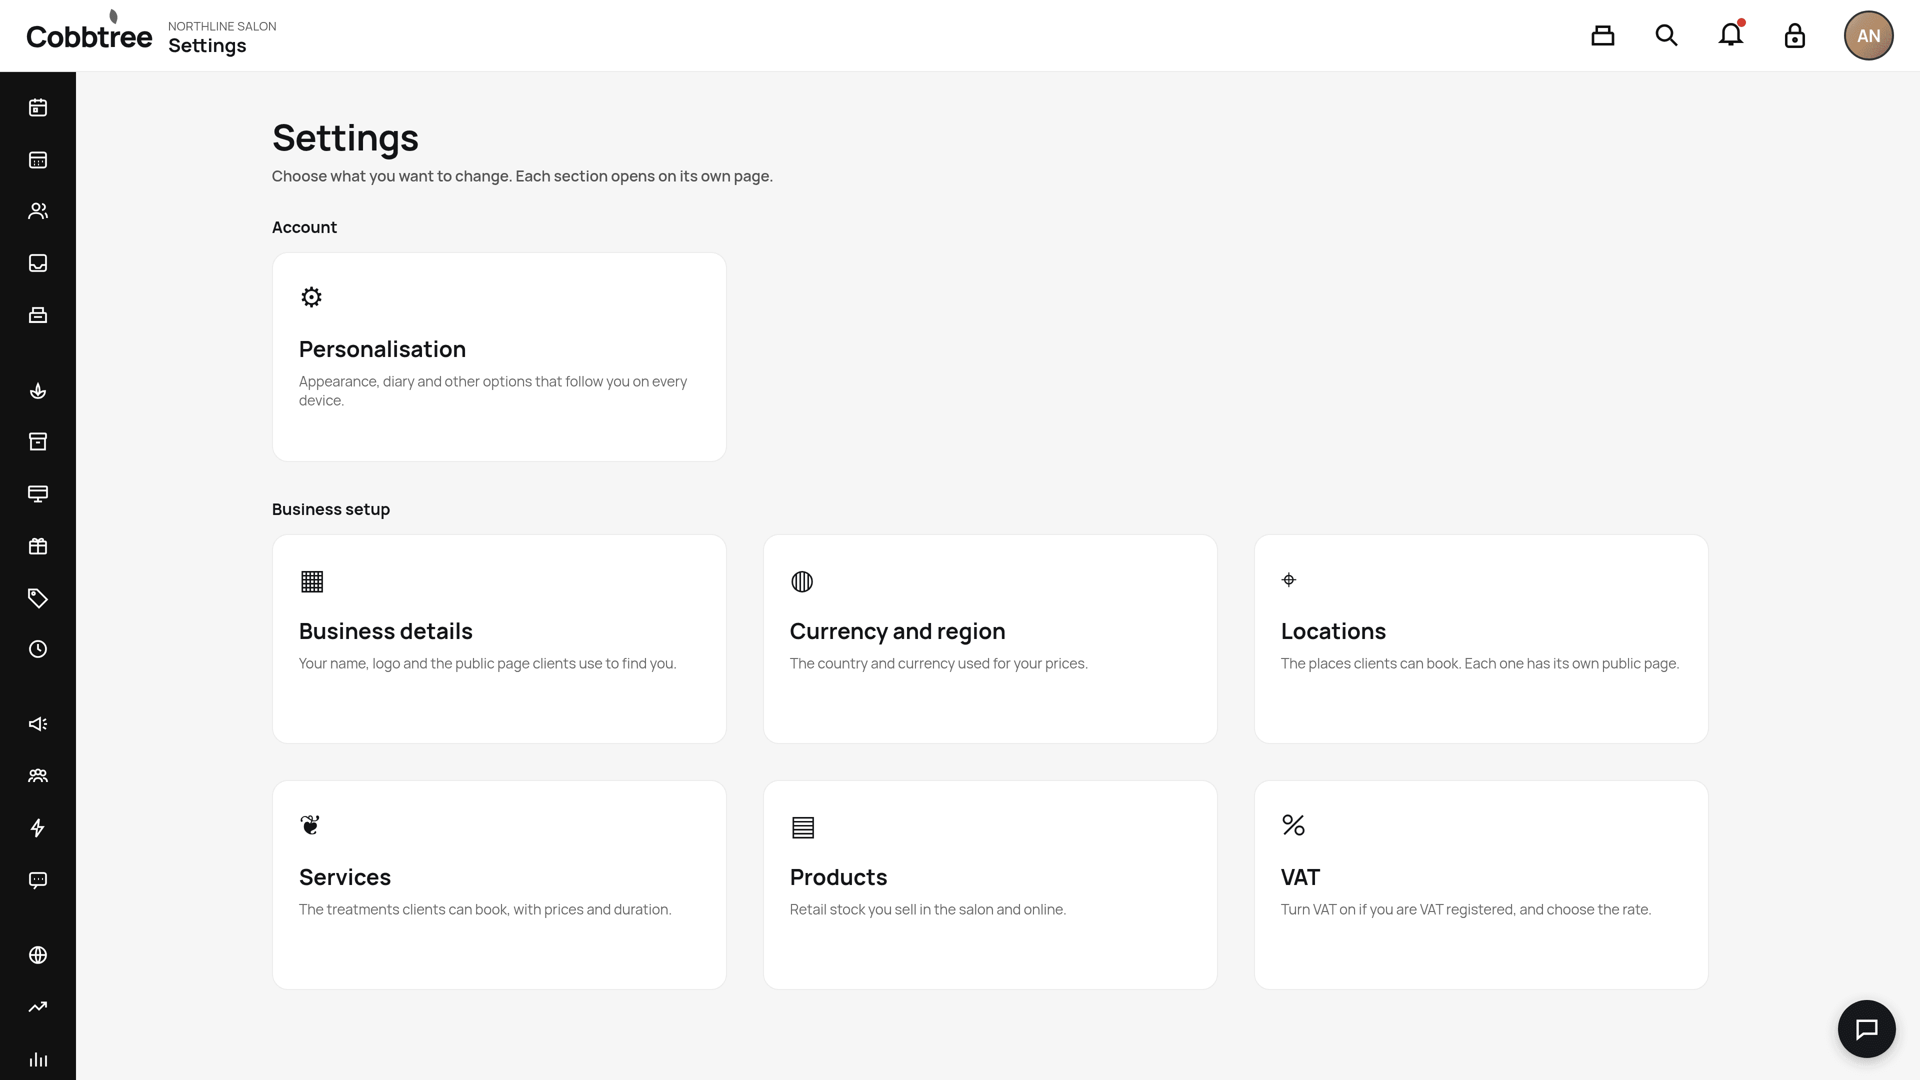Screen dimensions: 1920x1080
Task: Click the second calendar grid icon in the sidebar
Action: coord(38,159)
